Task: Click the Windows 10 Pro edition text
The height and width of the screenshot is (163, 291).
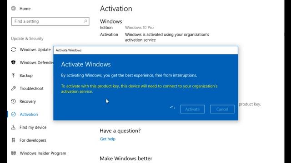Action: [139, 27]
